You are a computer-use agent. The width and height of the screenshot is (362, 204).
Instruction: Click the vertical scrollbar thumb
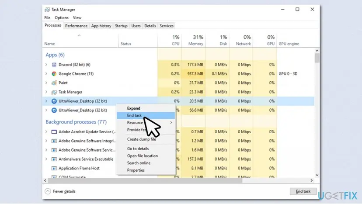[x=317, y=58]
